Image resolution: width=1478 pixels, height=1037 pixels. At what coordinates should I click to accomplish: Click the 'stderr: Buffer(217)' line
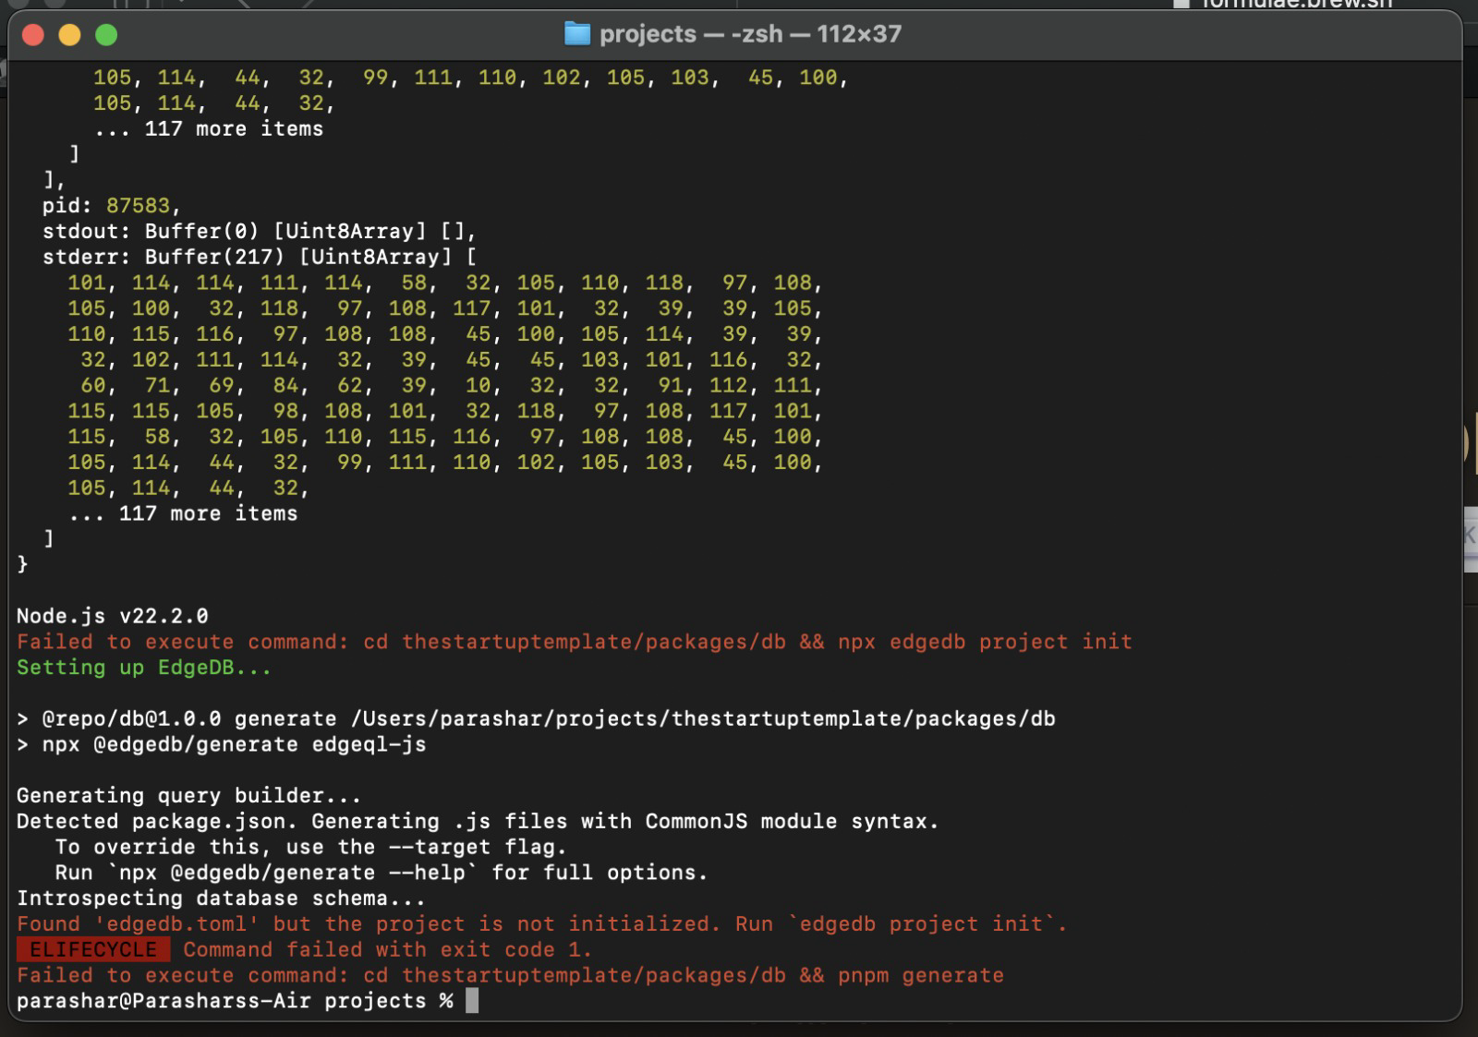click(259, 257)
